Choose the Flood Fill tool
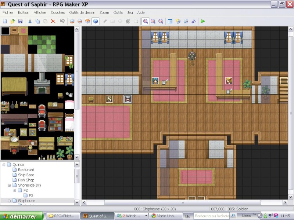Image resolution: width=294 pixels, height=220 pixels. tap(128, 21)
